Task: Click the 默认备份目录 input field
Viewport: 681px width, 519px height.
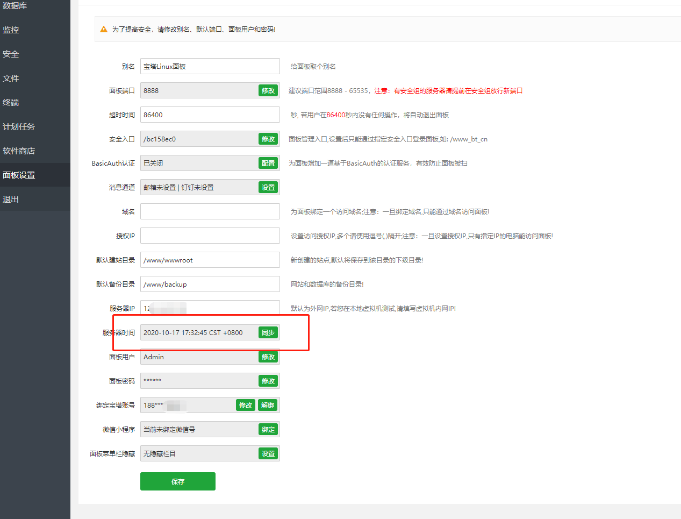Action: click(x=210, y=284)
